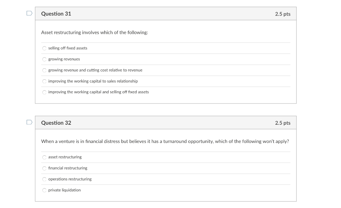This screenshot has width=341, height=208.
Task: Click the flag icon beside Question 31
Action: 29,13
